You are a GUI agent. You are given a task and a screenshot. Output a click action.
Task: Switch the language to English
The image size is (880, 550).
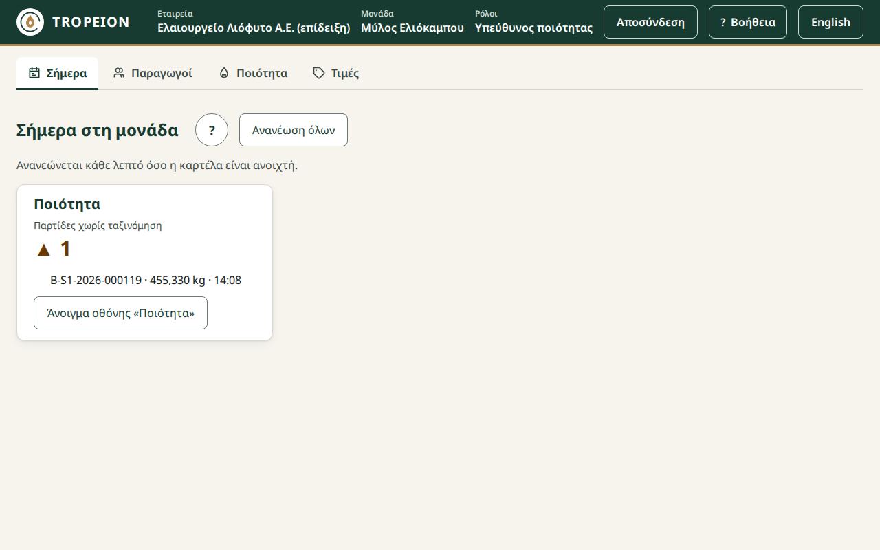830,22
